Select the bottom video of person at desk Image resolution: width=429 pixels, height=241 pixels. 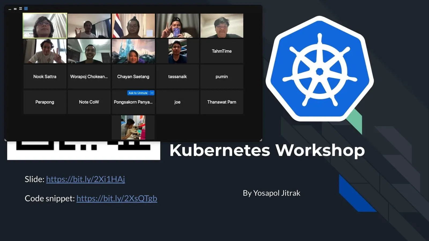click(x=133, y=127)
